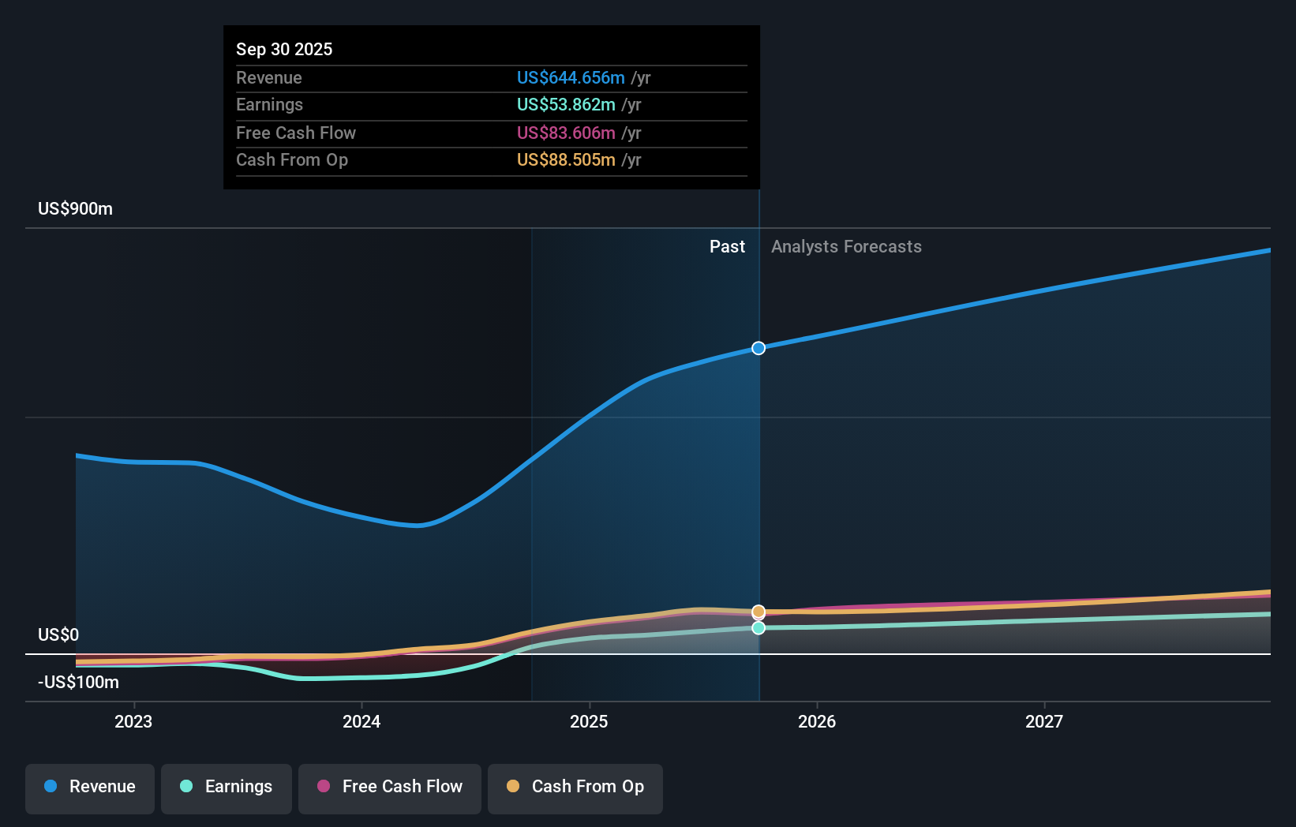The image size is (1296, 827).
Task: Select the Analysts Forecasts tab label
Action: pyautogui.click(x=846, y=246)
